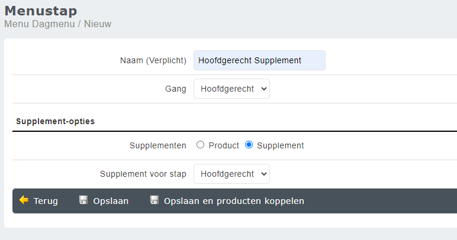Viewport: 457px width, 240px height.
Task: Click the yellow back arrow icon
Action: tap(24, 200)
